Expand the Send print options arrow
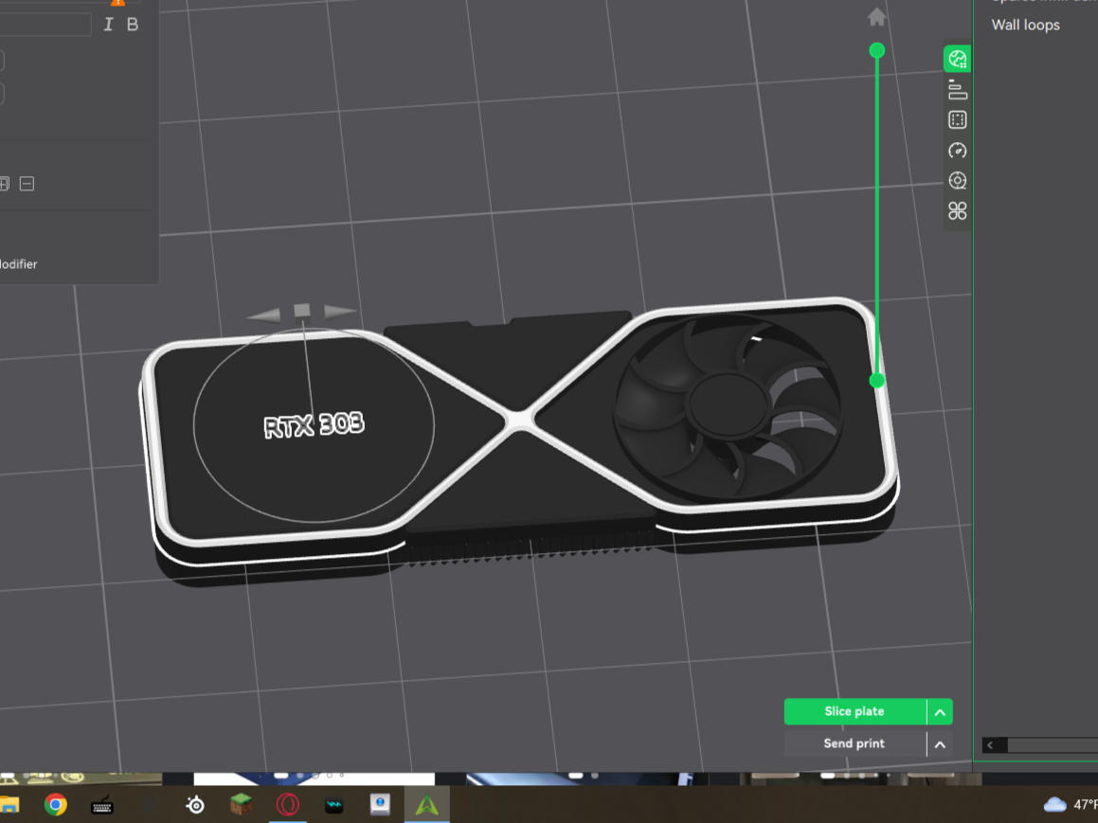This screenshot has width=1098, height=823. coord(940,743)
